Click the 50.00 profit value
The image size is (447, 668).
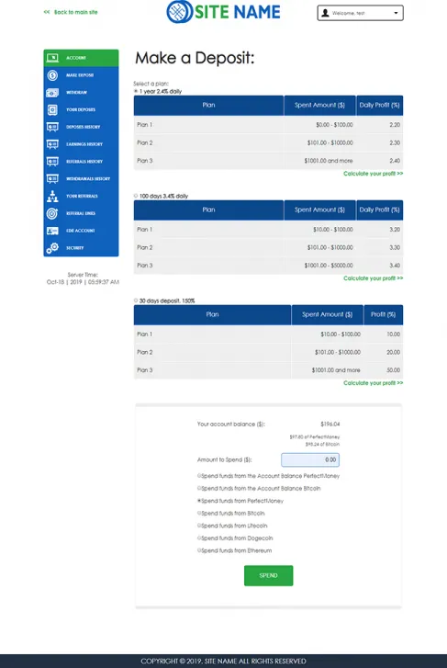click(394, 369)
